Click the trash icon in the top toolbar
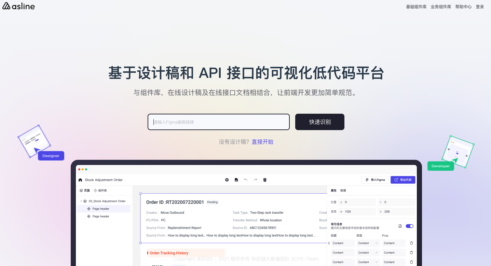This screenshot has width=491, height=266. tap(265, 180)
